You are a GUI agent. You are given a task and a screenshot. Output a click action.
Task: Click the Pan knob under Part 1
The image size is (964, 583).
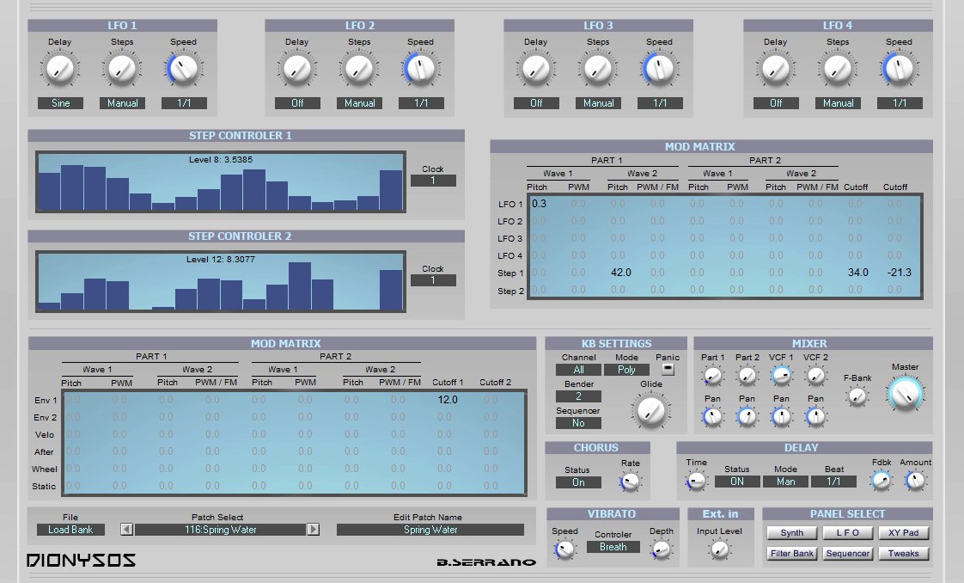[712, 417]
